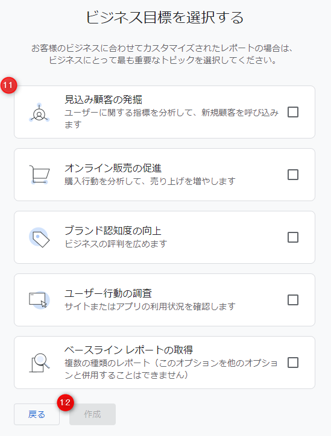331x436 pixels.
Task: Click the brand awareness tag icon
Action: tap(39, 237)
